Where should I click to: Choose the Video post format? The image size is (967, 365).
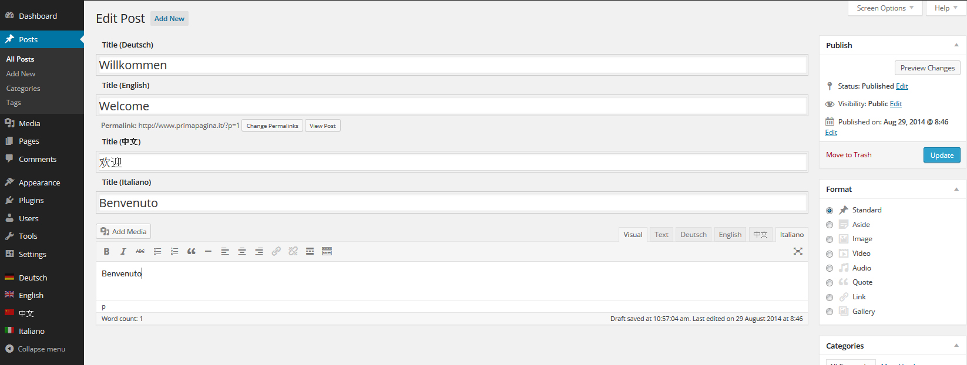pos(830,254)
